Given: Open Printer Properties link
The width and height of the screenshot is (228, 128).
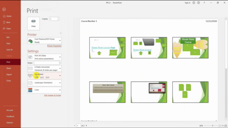Looking at the screenshot, I should tap(54, 46).
